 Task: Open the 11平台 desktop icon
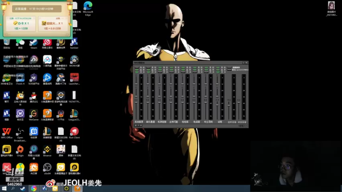[61, 115]
